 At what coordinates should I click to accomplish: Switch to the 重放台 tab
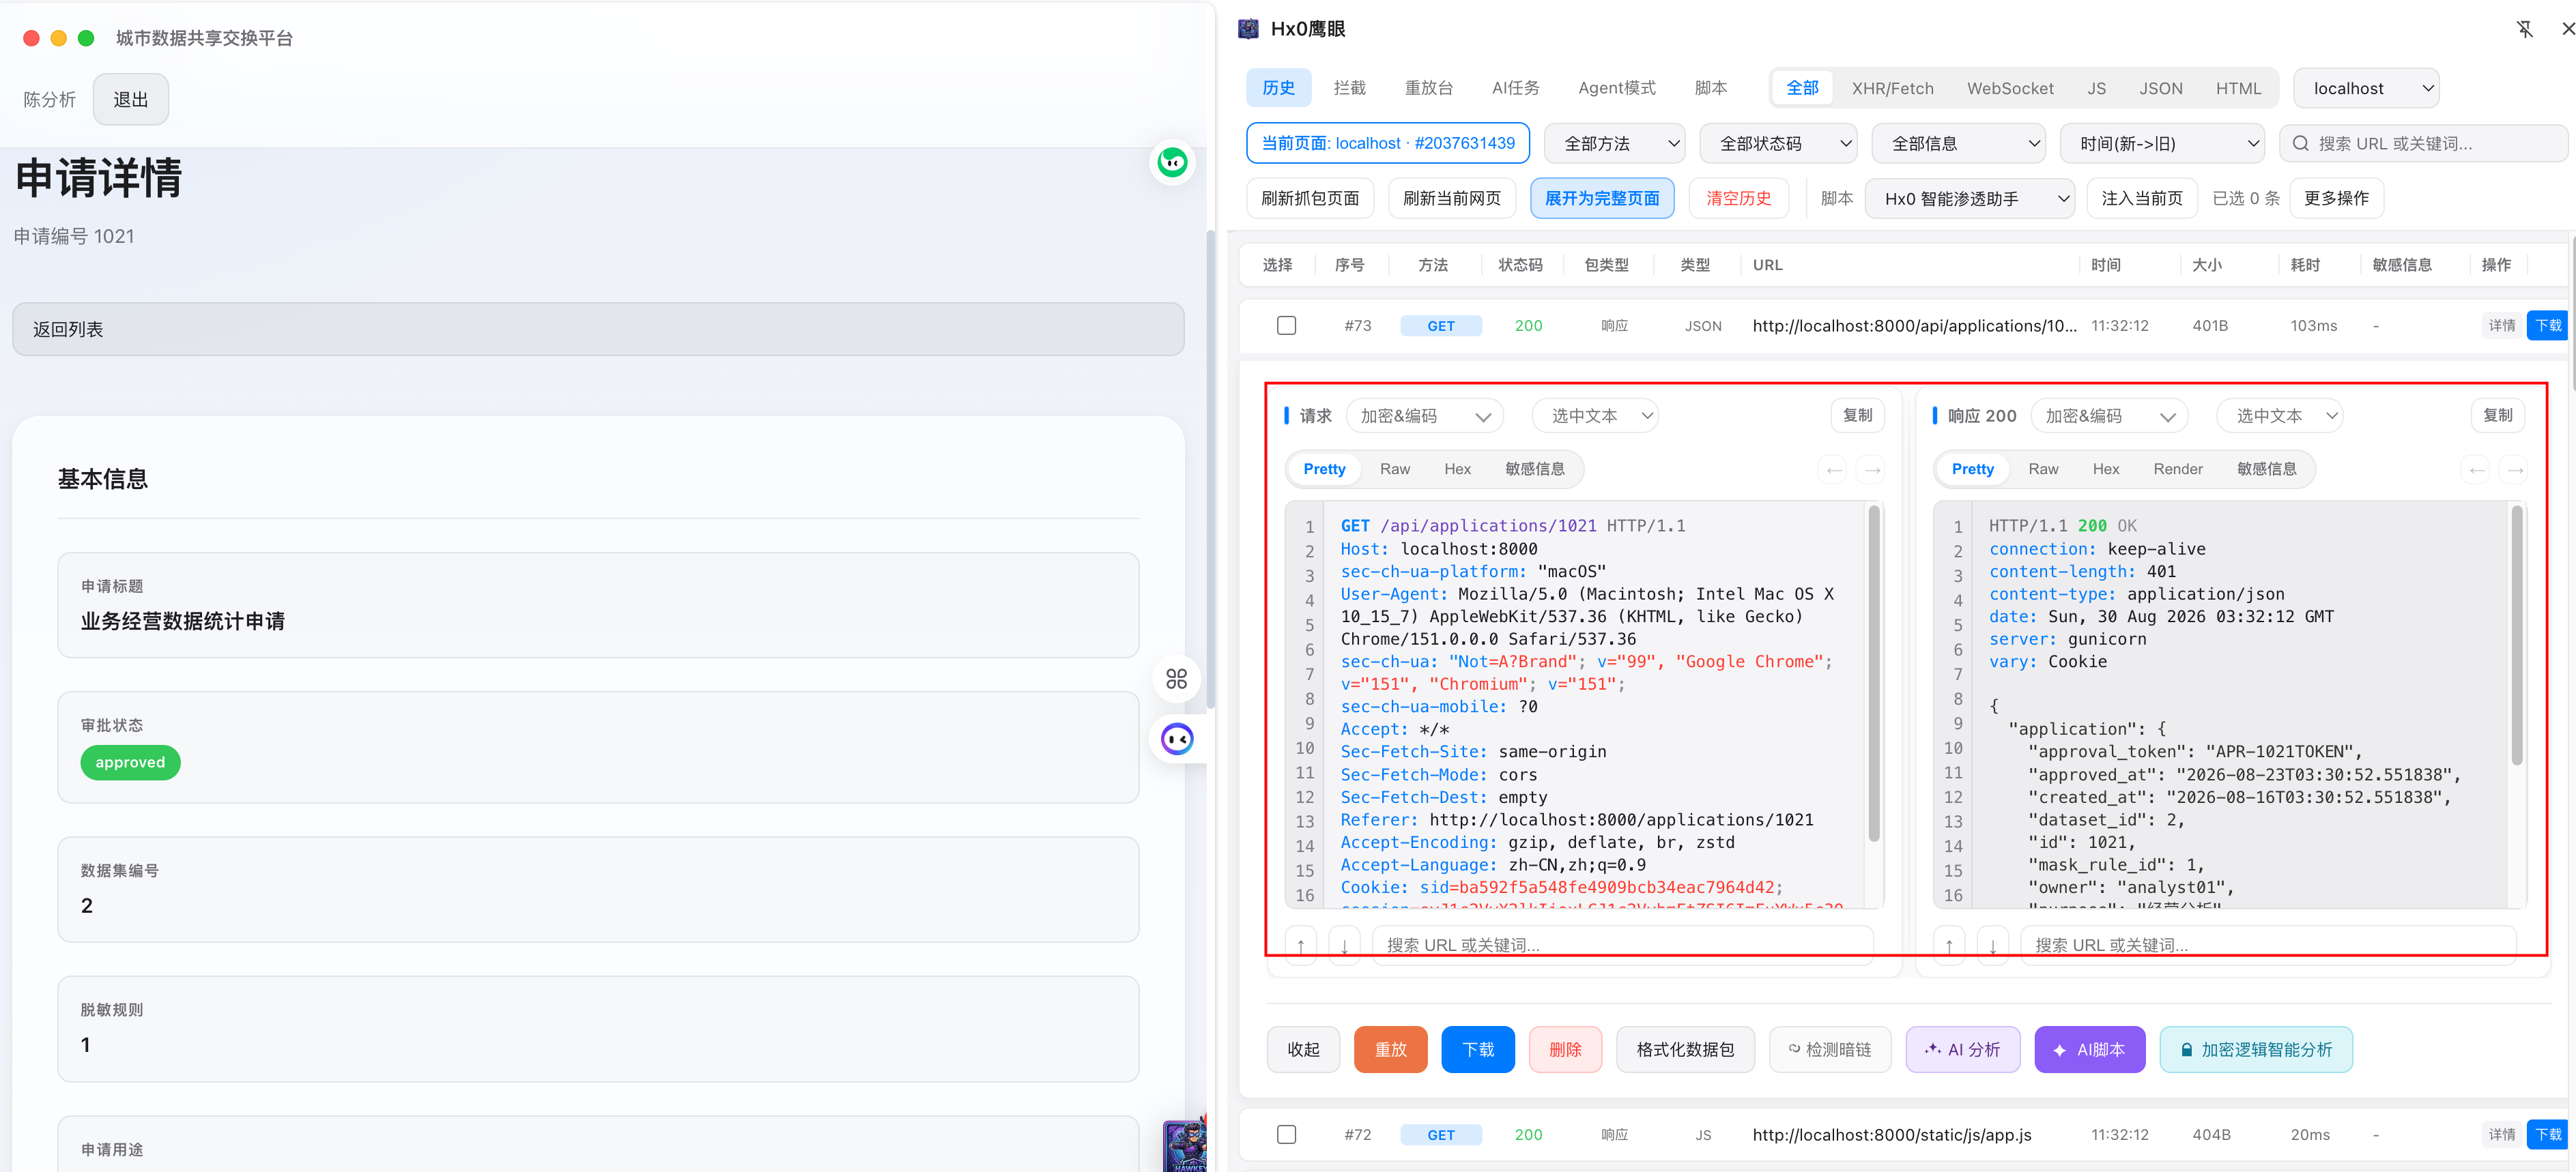click(x=1428, y=88)
